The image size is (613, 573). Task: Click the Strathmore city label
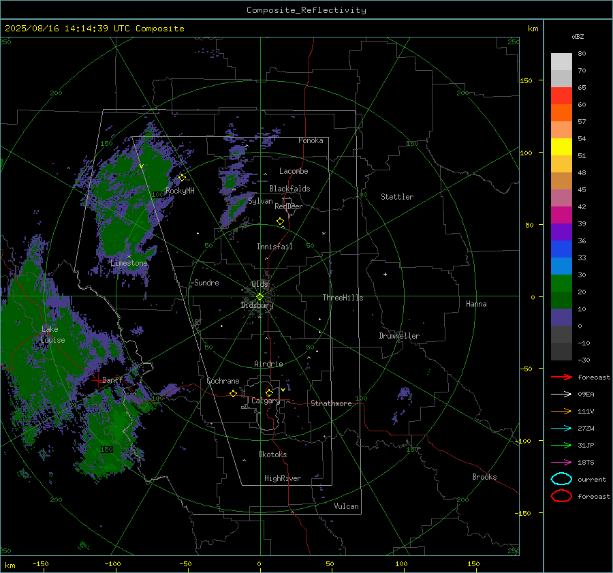[331, 403]
